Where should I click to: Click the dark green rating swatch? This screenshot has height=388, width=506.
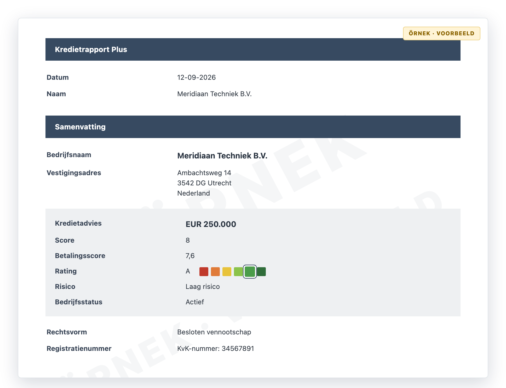click(261, 271)
